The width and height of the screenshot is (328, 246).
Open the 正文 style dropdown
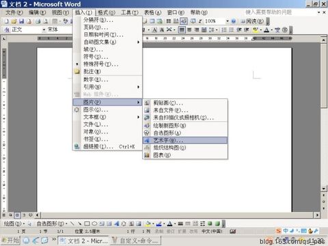44,30
